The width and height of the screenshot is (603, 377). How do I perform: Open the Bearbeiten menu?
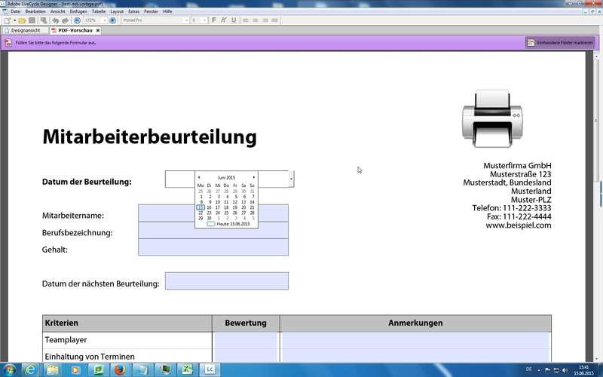[x=35, y=11]
